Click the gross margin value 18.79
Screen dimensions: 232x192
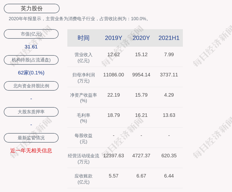pos(114,115)
